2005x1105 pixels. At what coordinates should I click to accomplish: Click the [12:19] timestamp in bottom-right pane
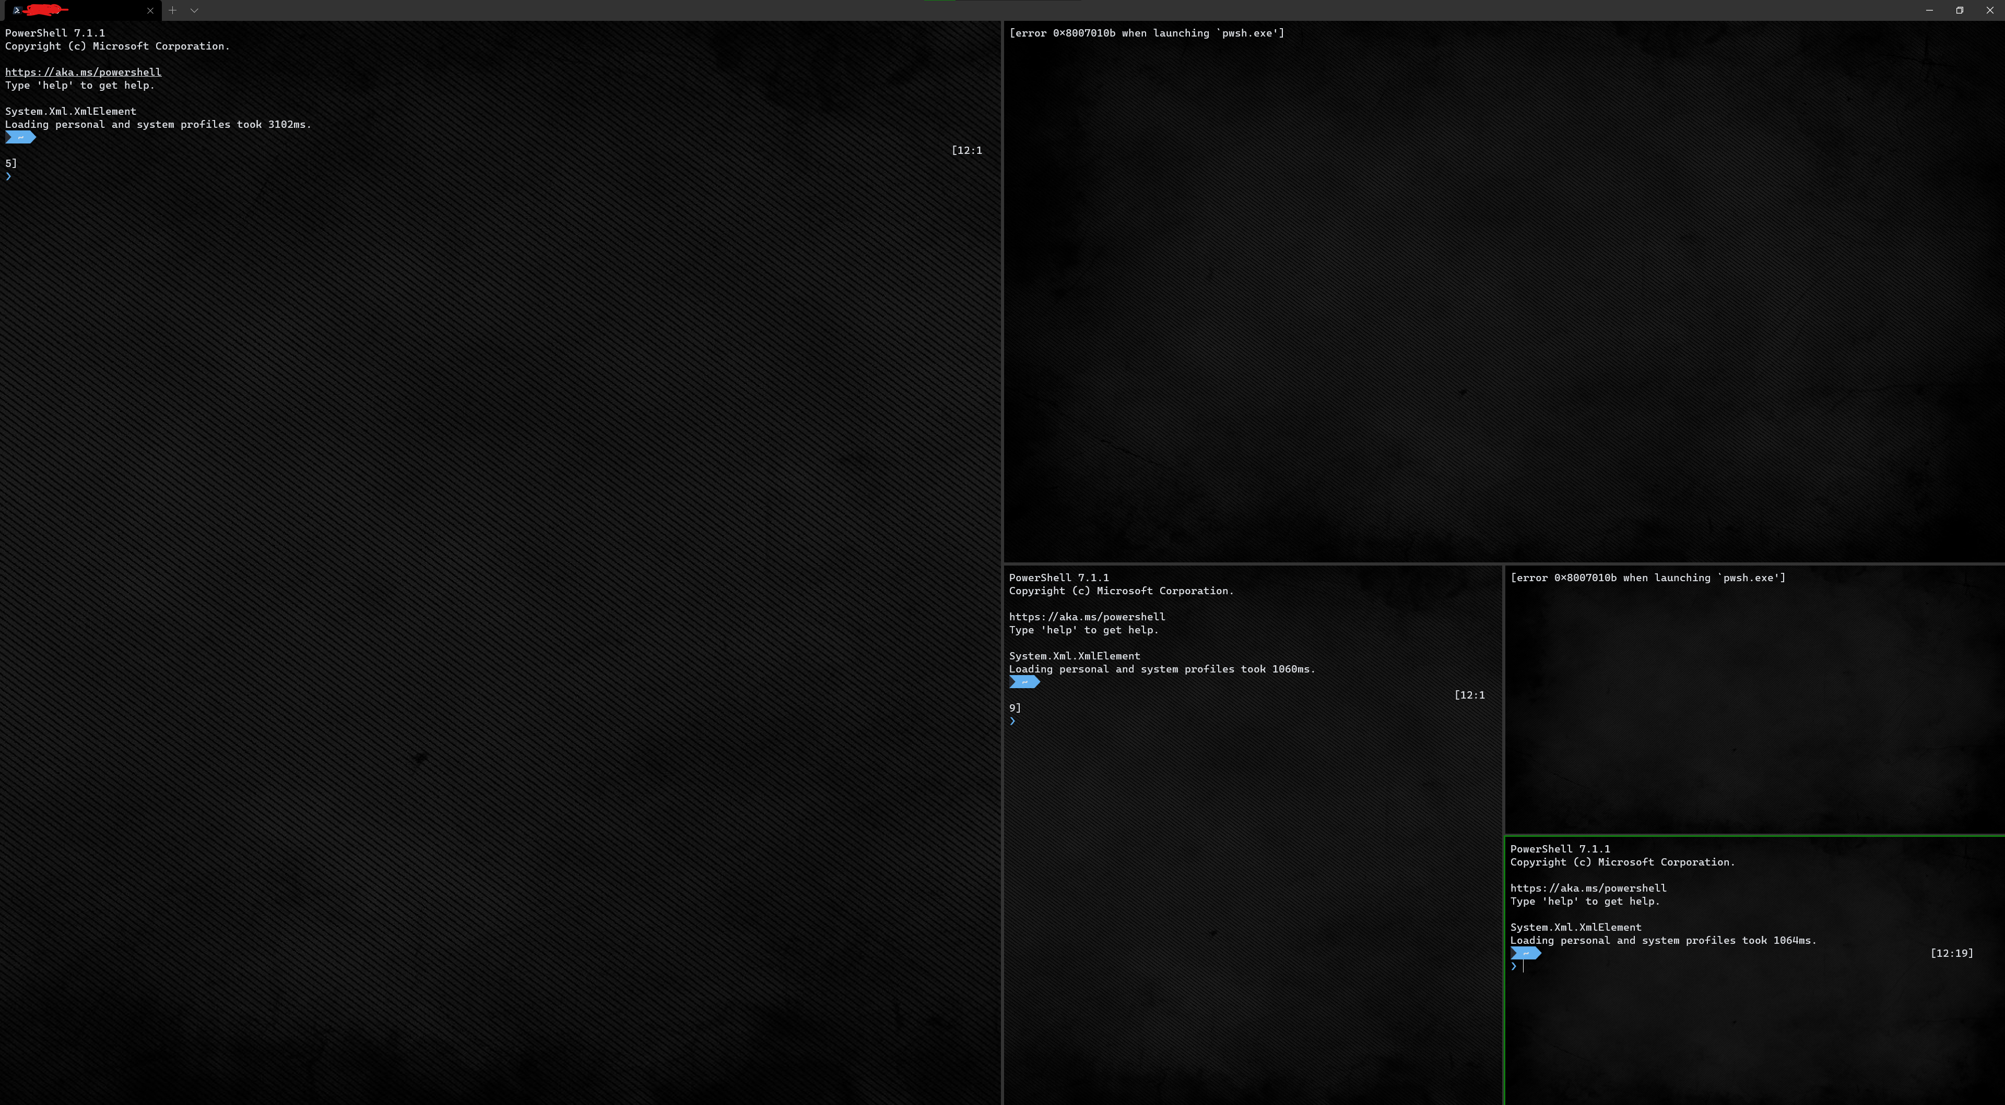click(1951, 953)
